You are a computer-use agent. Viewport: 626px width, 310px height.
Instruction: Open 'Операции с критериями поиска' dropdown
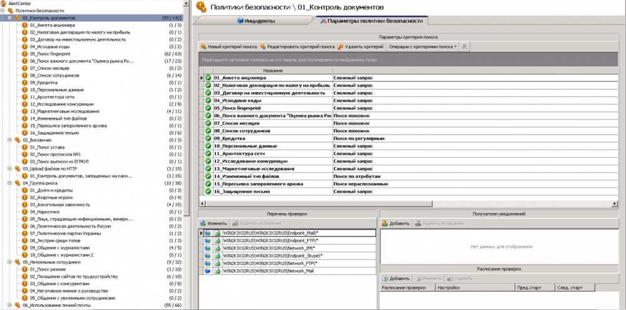click(x=422, y=46)
